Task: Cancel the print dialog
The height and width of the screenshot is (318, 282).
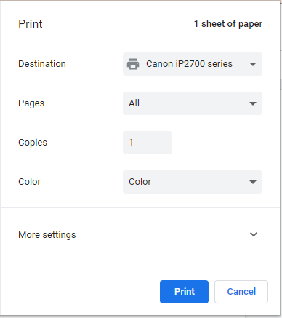Action: 241,292
